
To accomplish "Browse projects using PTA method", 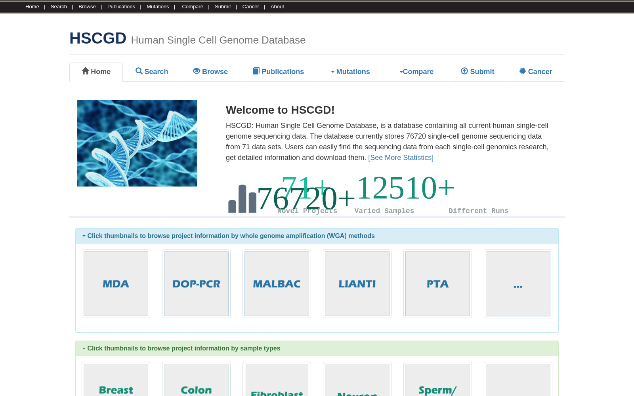I will 437,284.
